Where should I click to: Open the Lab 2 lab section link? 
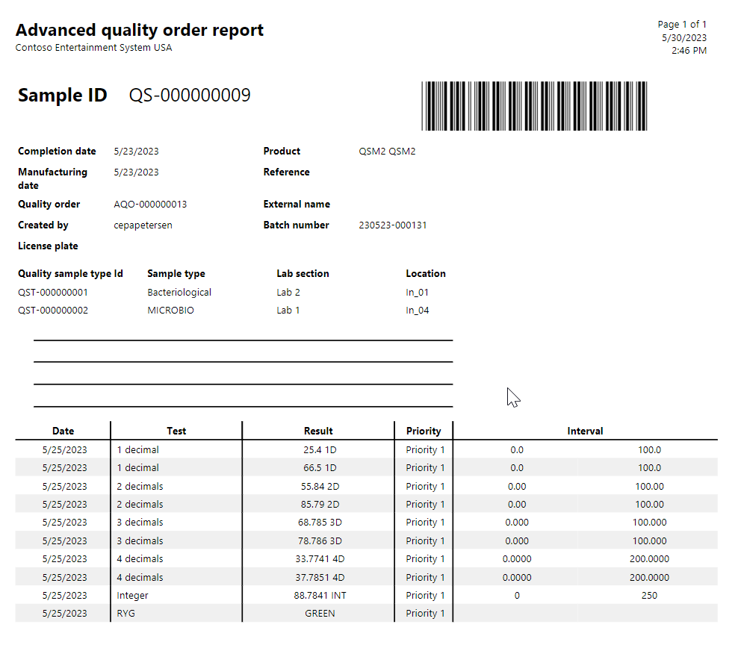tap(288, 292)
